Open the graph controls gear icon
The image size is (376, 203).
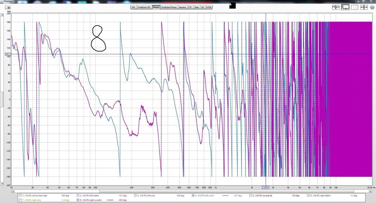point(372,7)
